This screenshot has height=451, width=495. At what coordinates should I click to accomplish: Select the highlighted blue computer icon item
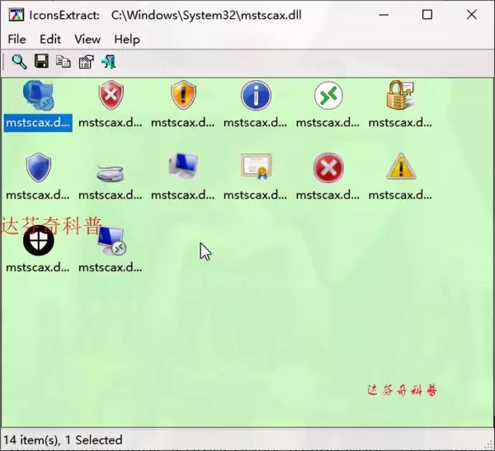pyautogui.click(x=38, y=96)
